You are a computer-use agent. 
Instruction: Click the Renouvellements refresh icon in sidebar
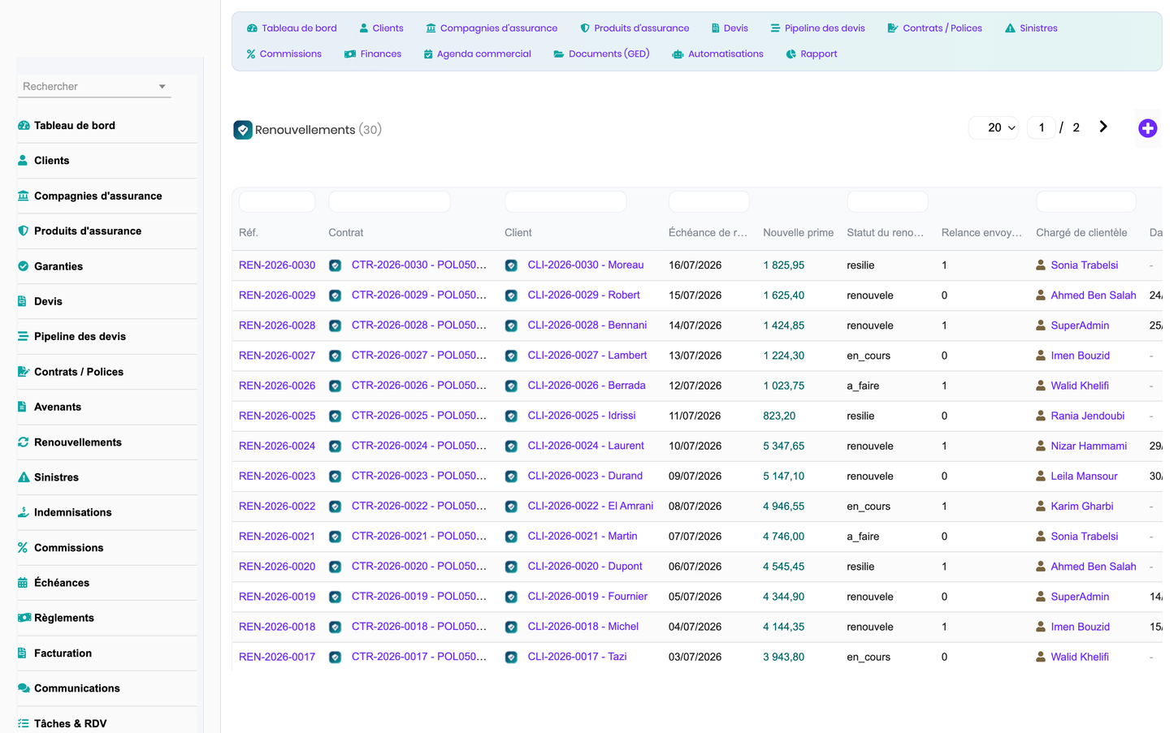coord(24,442)
